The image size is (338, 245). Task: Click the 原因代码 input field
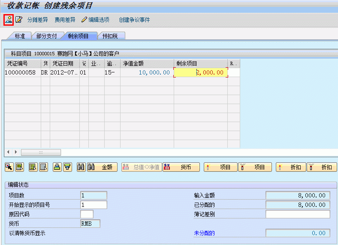point(87,214)
